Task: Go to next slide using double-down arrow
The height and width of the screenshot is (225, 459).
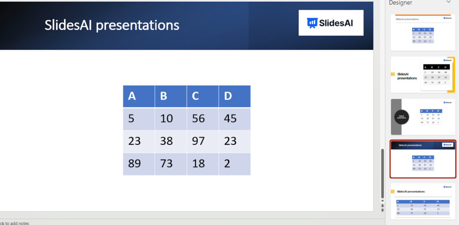Action: coord(382,210)
